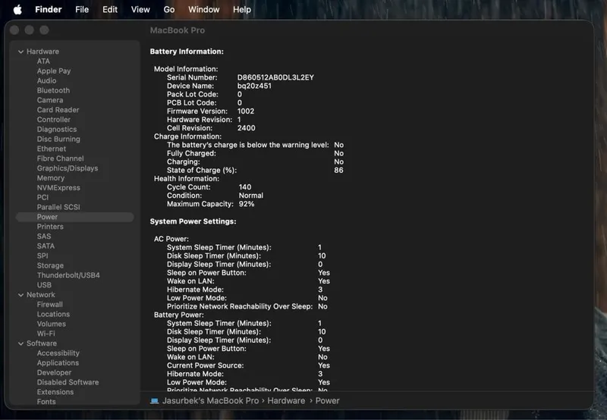Select Controller in the sidebar
Screen dimensions: 607x420
[54, 120]
